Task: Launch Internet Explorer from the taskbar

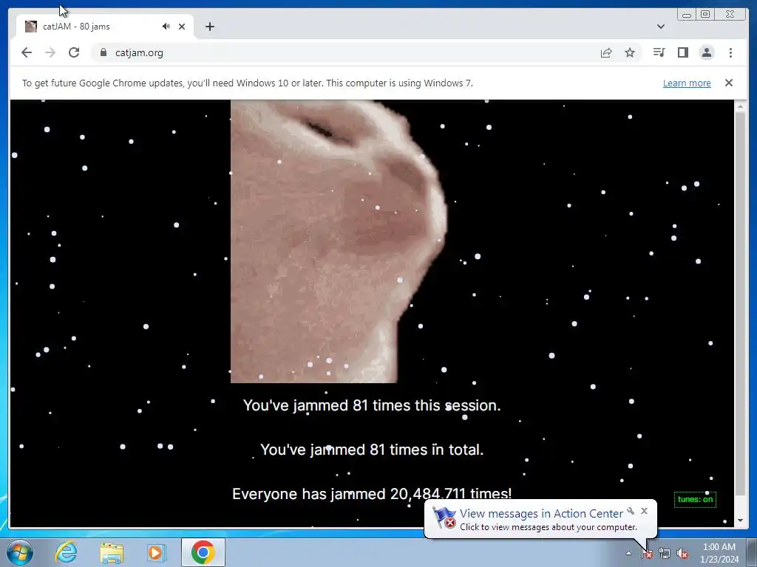Action: (x=66, y=552)
